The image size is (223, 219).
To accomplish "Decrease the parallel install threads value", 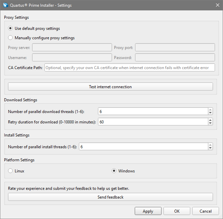I will tap(210, 149).
